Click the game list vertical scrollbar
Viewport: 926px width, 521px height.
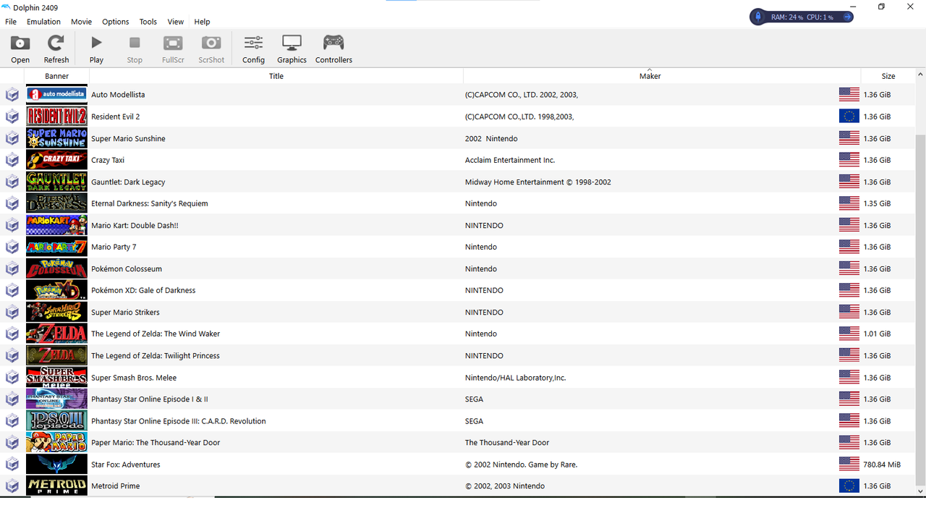click(920, 311)
